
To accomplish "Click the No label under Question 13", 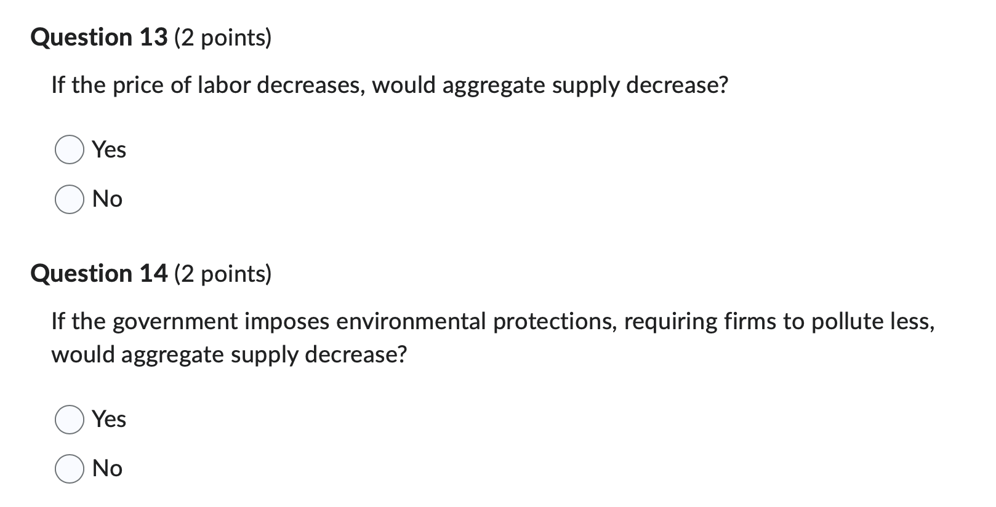I will pyautogui.click(x=106, y=198).
